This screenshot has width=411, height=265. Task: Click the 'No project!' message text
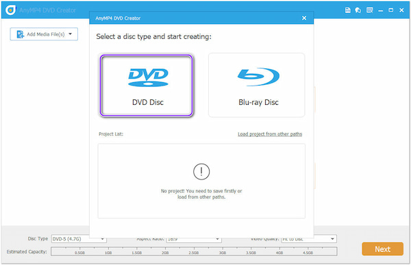click(201, 194)
